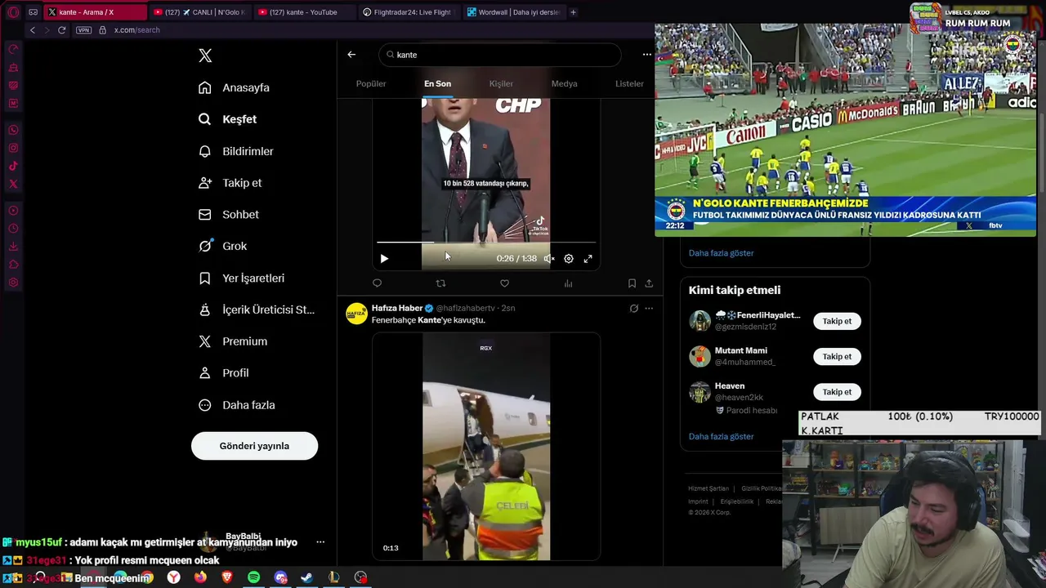Repost the CHP video post
The width and height of the screenshot is (1046, 588).
440,283
